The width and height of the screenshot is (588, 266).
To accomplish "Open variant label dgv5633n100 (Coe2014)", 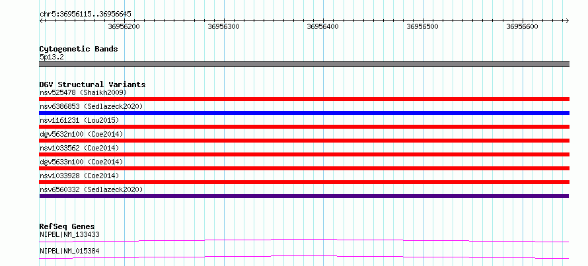I will [81, 162].
